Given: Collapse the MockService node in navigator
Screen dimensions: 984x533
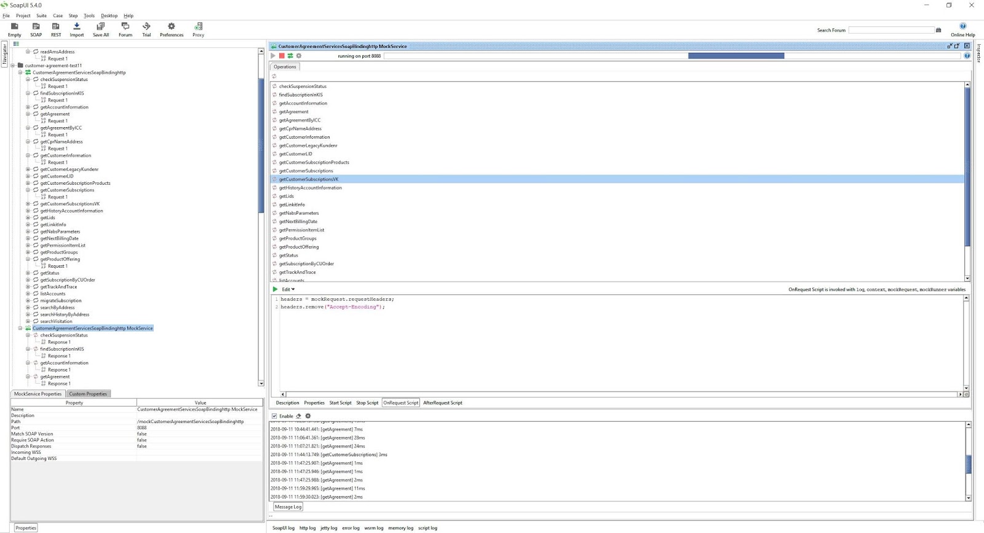Looking at the screenshot, I should tap(20, 329).
